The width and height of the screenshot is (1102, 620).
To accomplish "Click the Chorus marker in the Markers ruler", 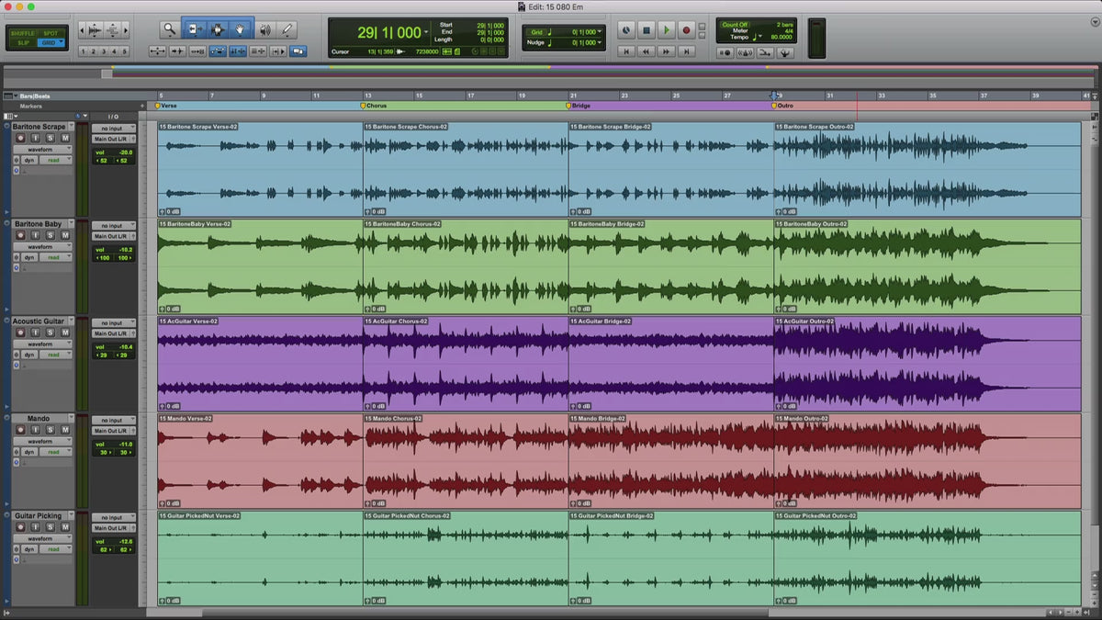I will pyautogui.click(x=377, y=106).
